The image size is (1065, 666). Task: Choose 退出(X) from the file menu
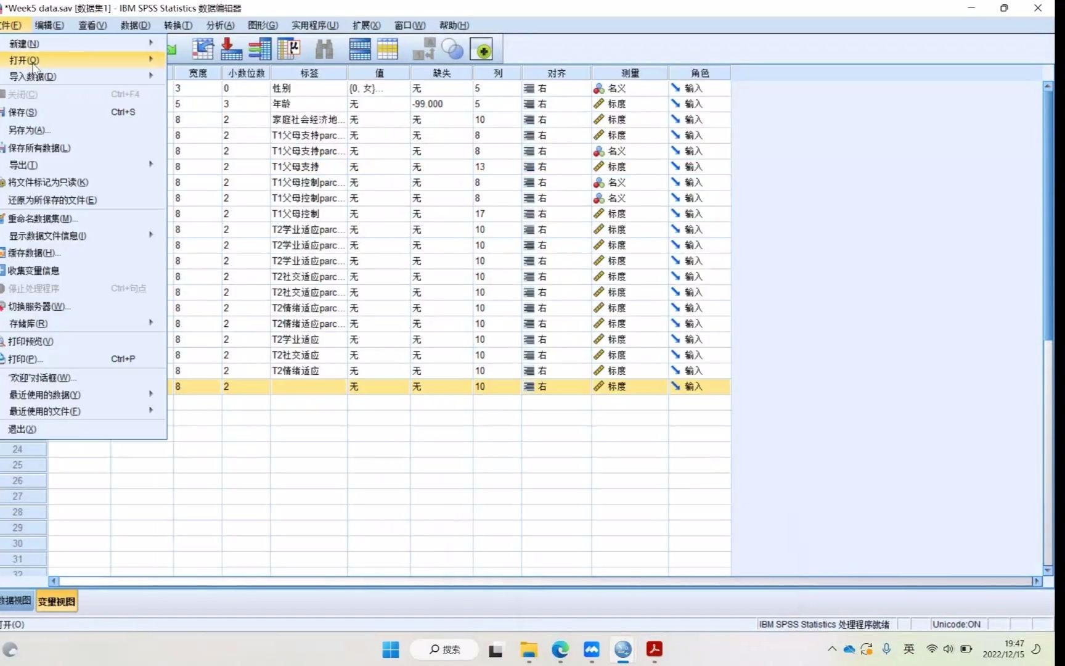83,429
